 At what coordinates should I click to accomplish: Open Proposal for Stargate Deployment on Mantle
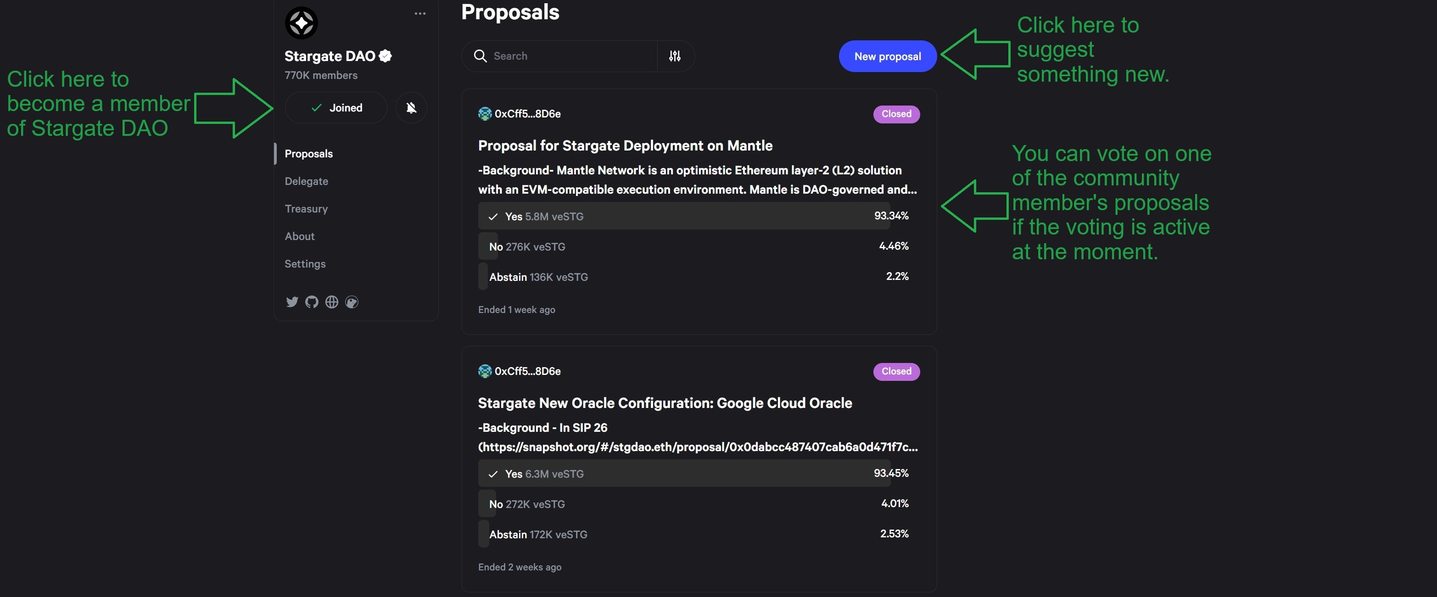pyautogui.click(x=625, y=145)
